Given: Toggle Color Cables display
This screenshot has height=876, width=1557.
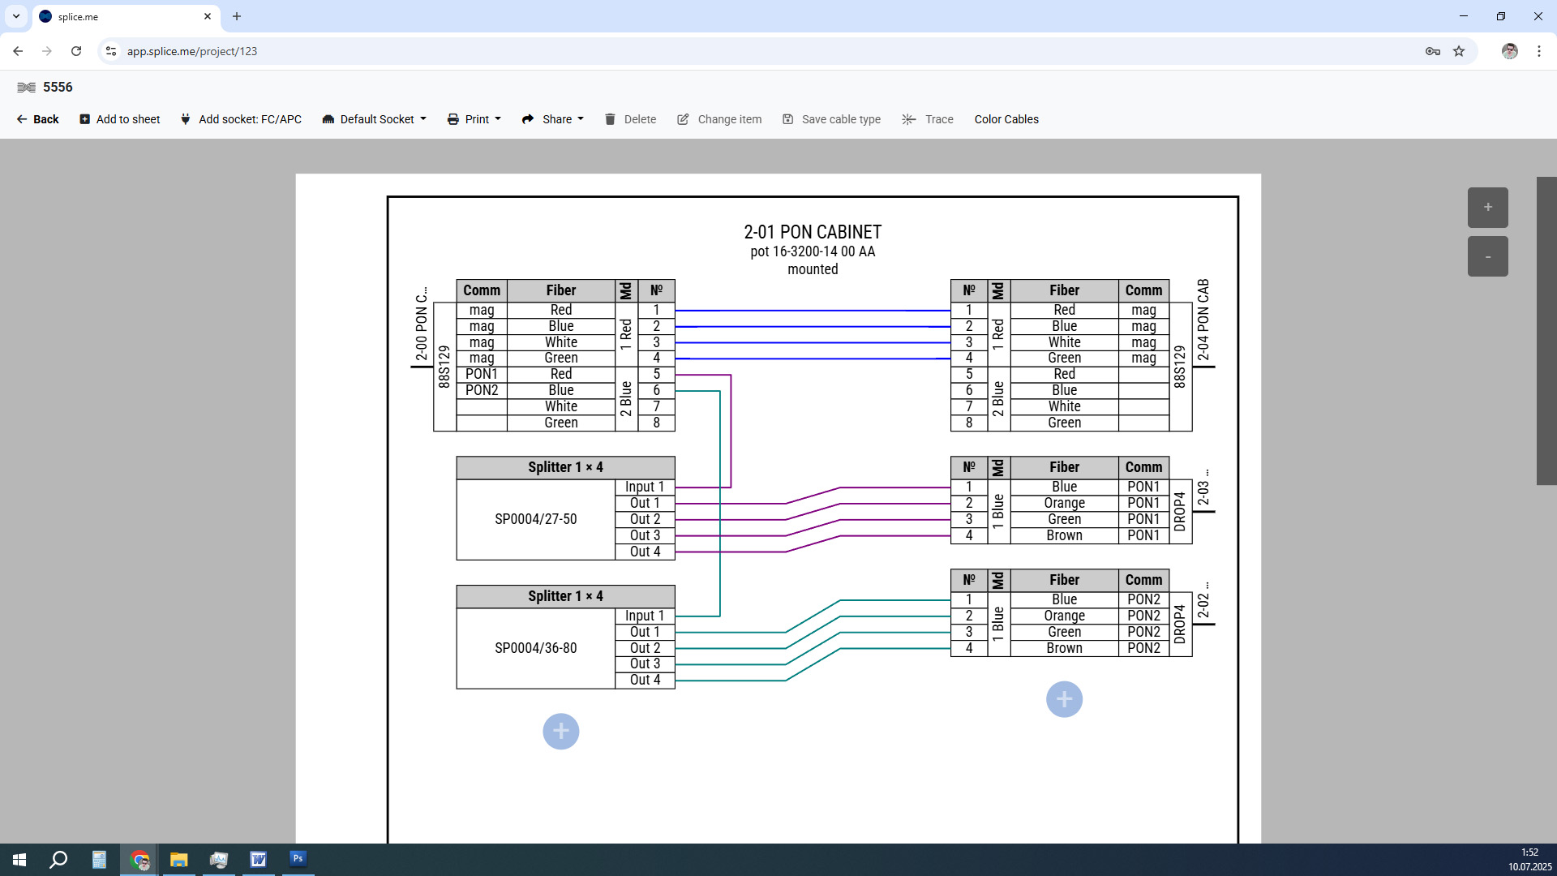Looking at the screenshot, I should pyautogui.click(x=1006, y=119).
